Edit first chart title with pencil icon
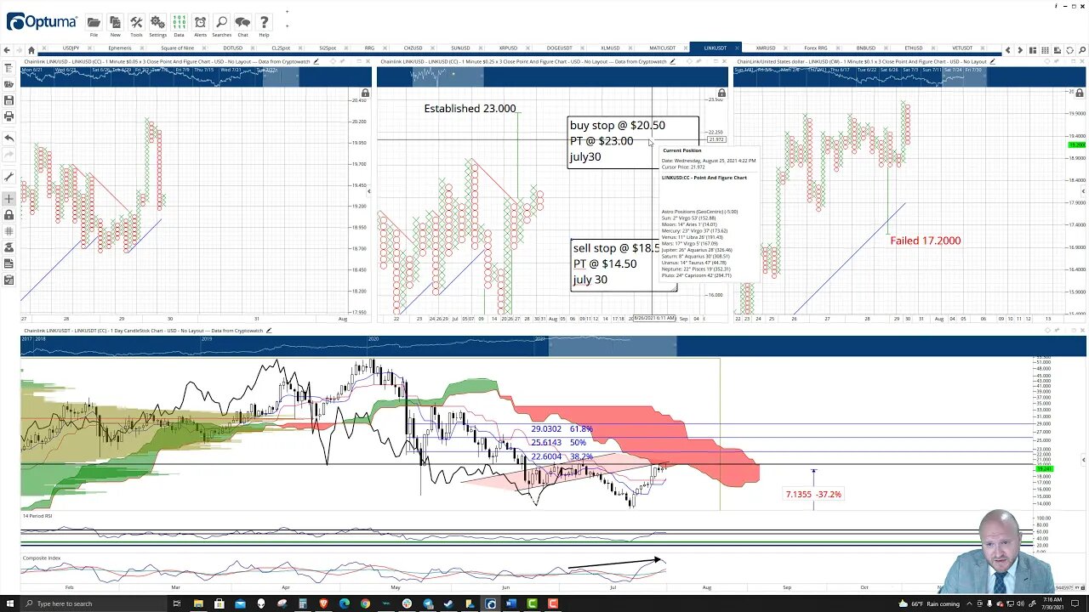Viewport: 1089px width, 612px height. pos(316,61)
